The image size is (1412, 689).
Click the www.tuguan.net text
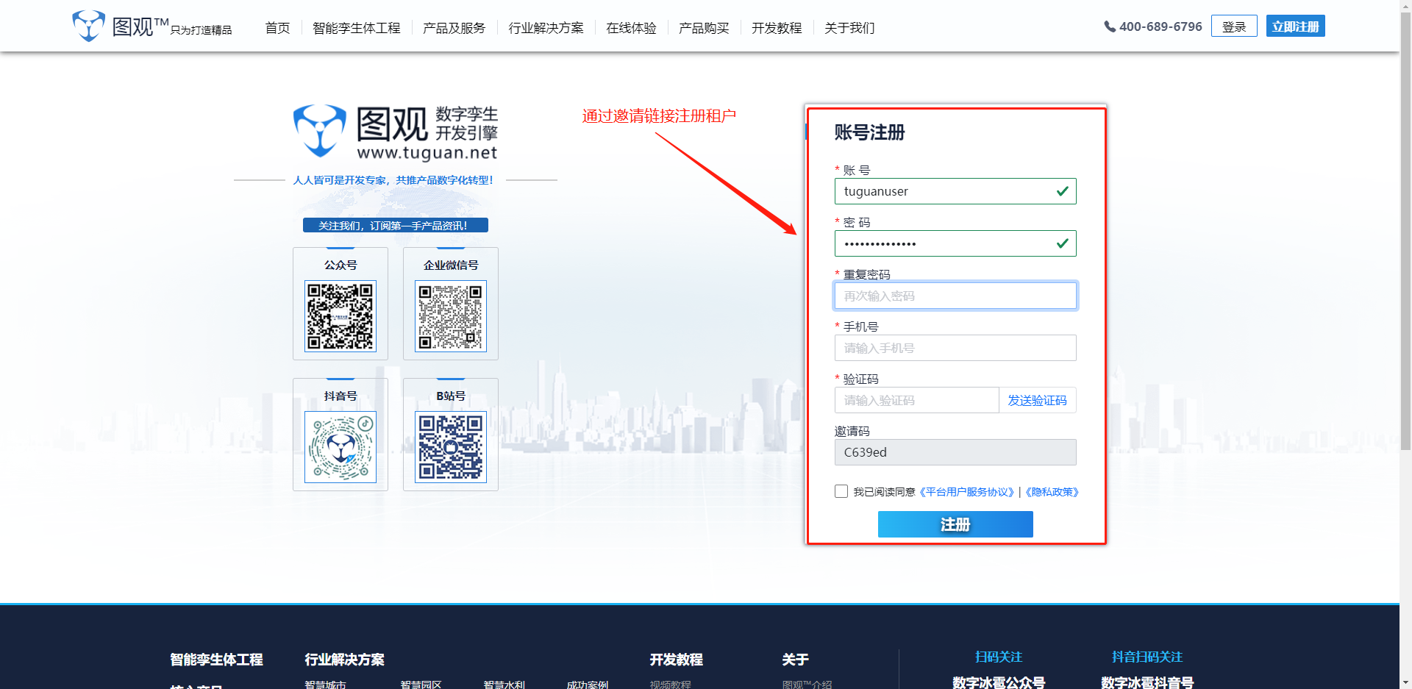(x=427, y=152)
